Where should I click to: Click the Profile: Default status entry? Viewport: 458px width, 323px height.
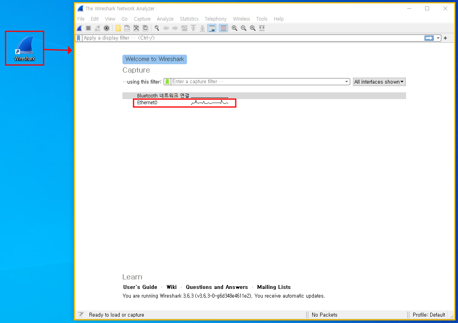(429, 315)
